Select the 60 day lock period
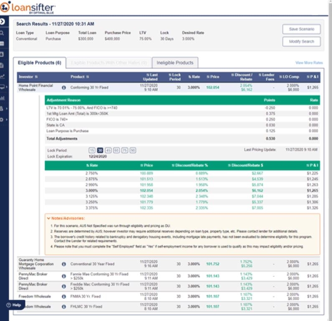332x321 pixels. pyautogui.click(x=117, y=150)
